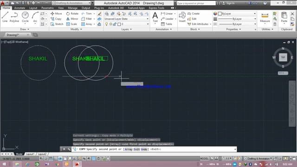Activate the Stretch command
Viewport: 297px width, 167px height.
[x=57, y=24]
